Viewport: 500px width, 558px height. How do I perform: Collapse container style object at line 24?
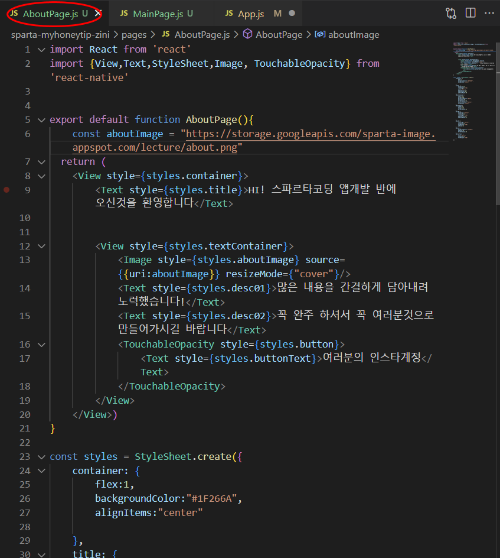[x=41, y=471]
